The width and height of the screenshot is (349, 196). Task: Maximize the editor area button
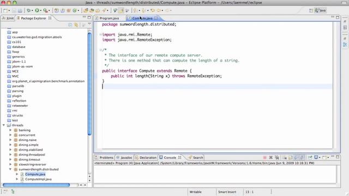[x=338, y=17]
